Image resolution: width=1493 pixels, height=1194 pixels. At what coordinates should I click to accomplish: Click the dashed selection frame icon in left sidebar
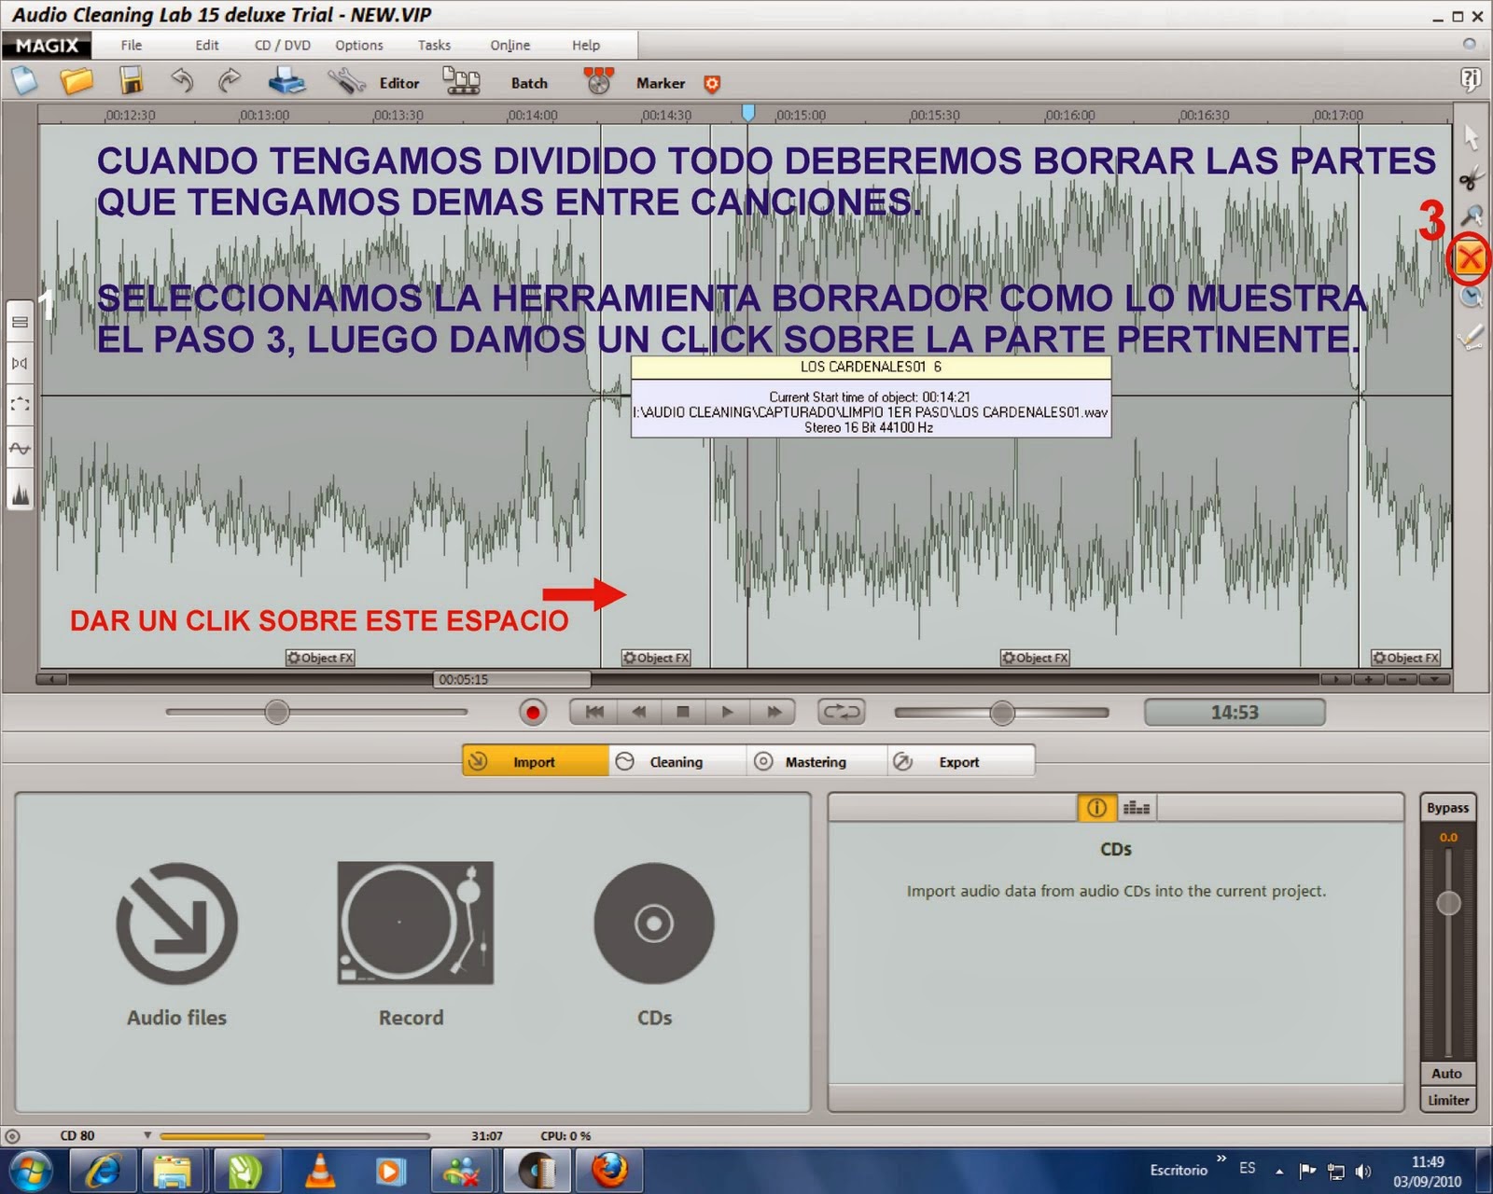click(x=20, y=405)
